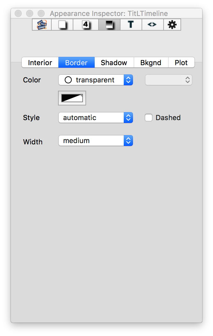Open the stacked notes icon pane
The width and height of the screenshot is (213, 336).
[x=42, y=25]
